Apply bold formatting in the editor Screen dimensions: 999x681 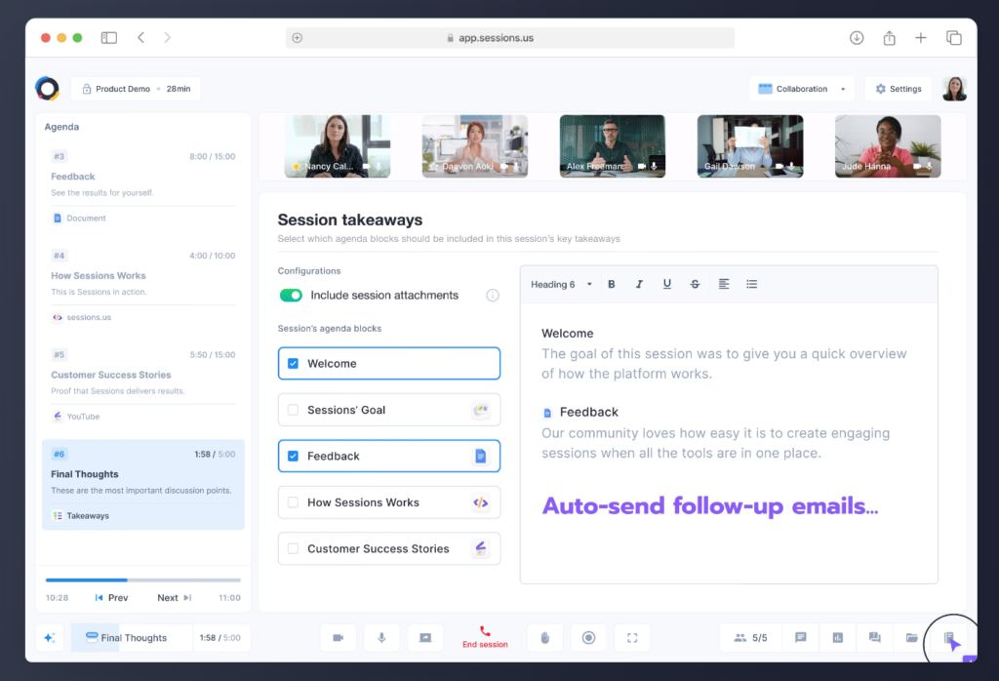tap(612, 285)
